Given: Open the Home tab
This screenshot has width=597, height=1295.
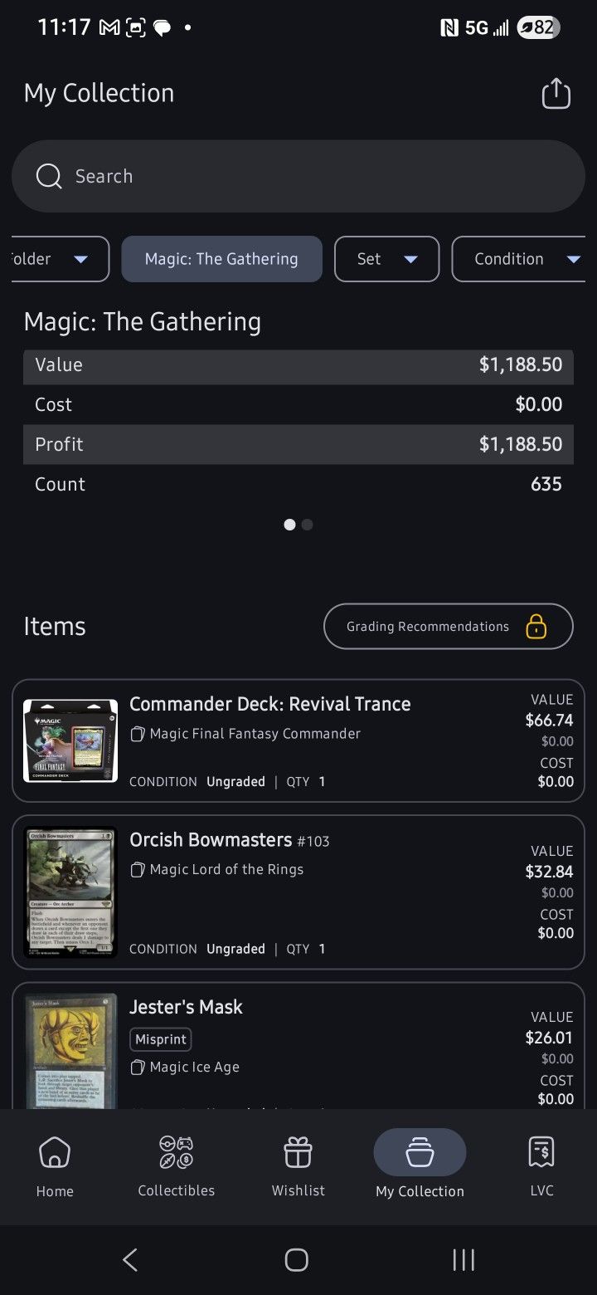Looking at the screenshot, I should click(x=55, y=1166).
